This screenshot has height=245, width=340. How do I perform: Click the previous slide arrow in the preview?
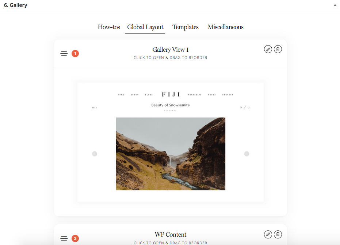tap(95, 154)
